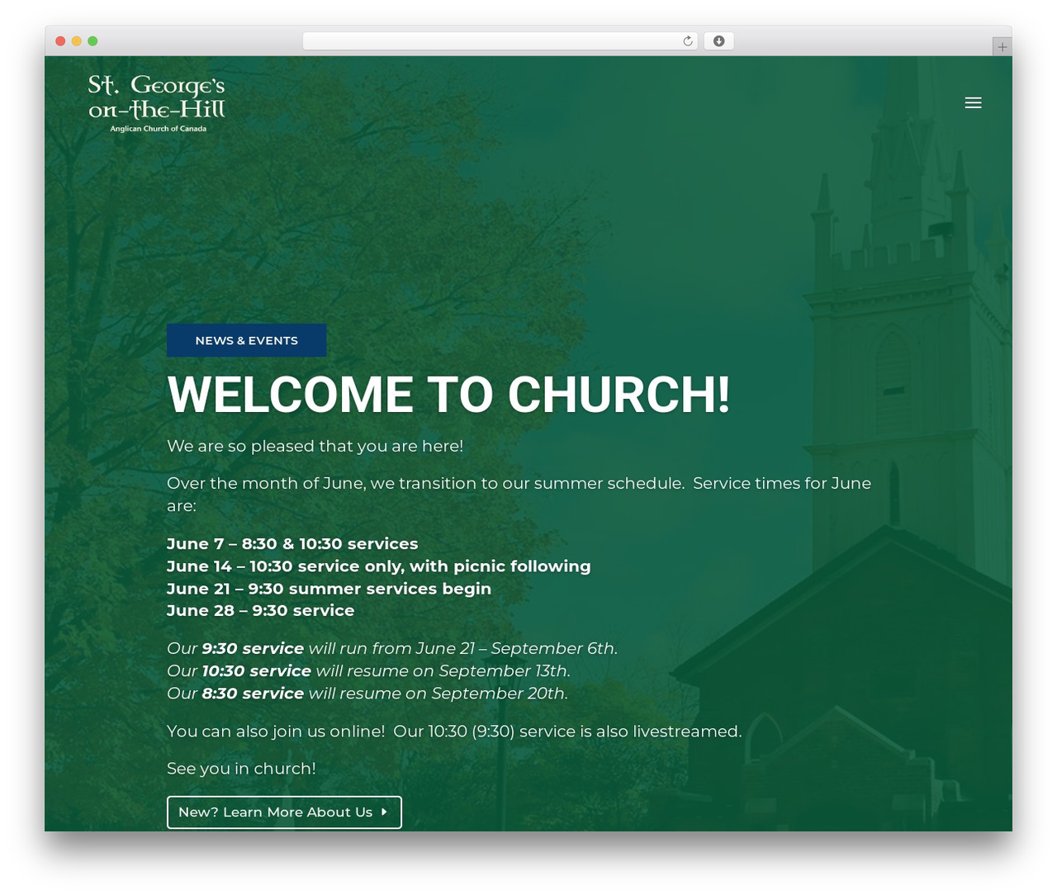Screen dimensions: 1057x895
Task: Click the sentence about the livestreamed service
Action: [454, 732]
